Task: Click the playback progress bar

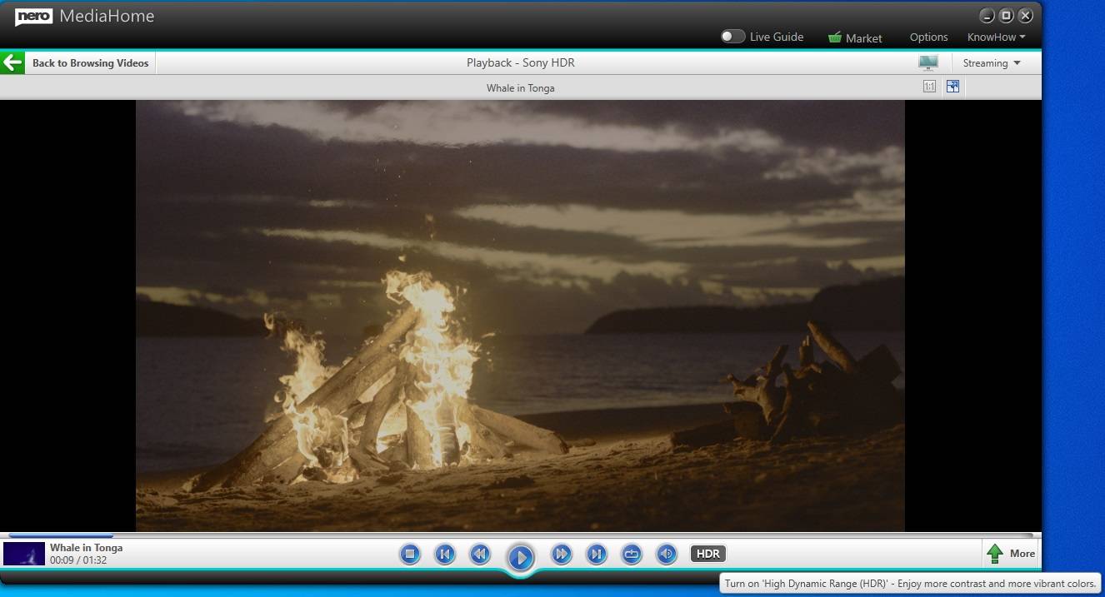Action: click(517, 535)
